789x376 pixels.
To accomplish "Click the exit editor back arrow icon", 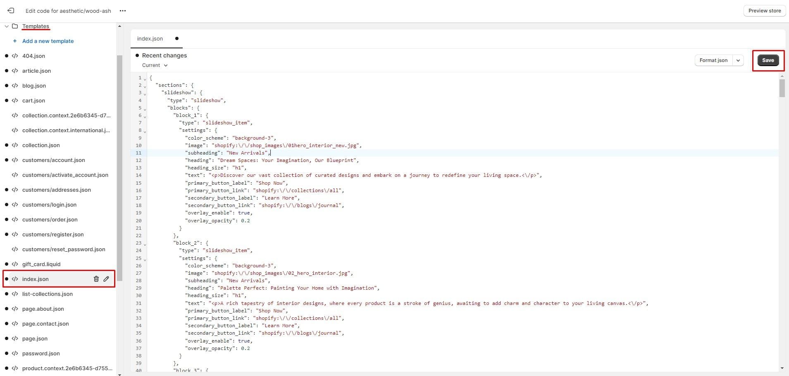I will 11,11.
